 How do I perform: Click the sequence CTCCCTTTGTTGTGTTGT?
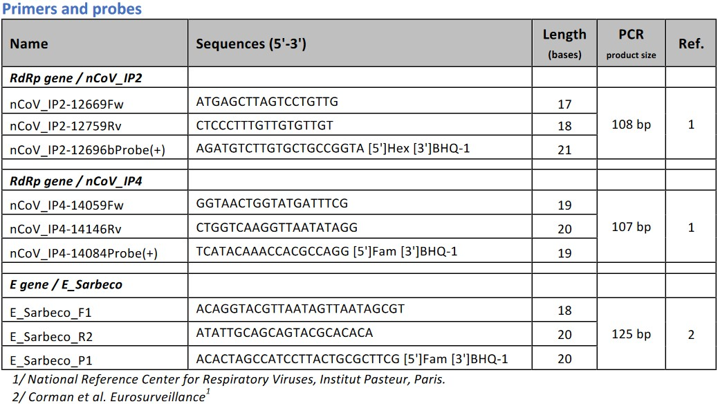point(265,125)
